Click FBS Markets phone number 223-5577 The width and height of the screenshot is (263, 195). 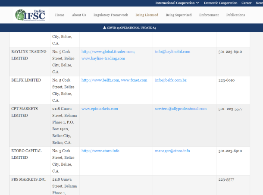coord(226,180)
